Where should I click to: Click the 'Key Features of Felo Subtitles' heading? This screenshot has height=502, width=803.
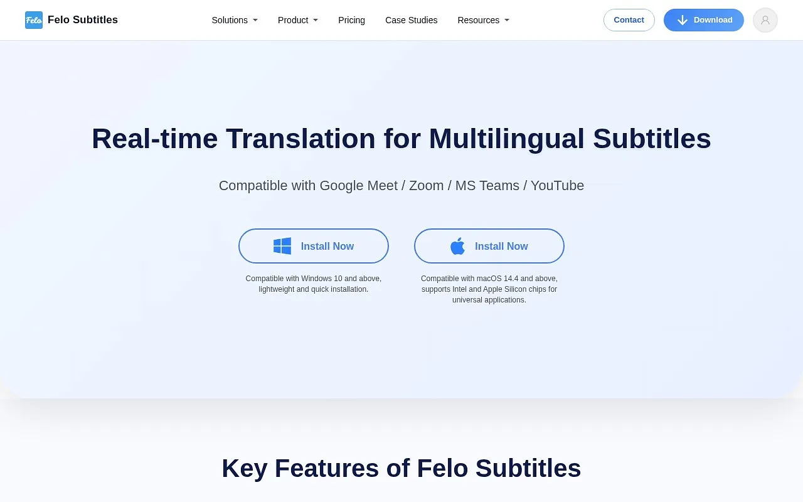(401, 468)
